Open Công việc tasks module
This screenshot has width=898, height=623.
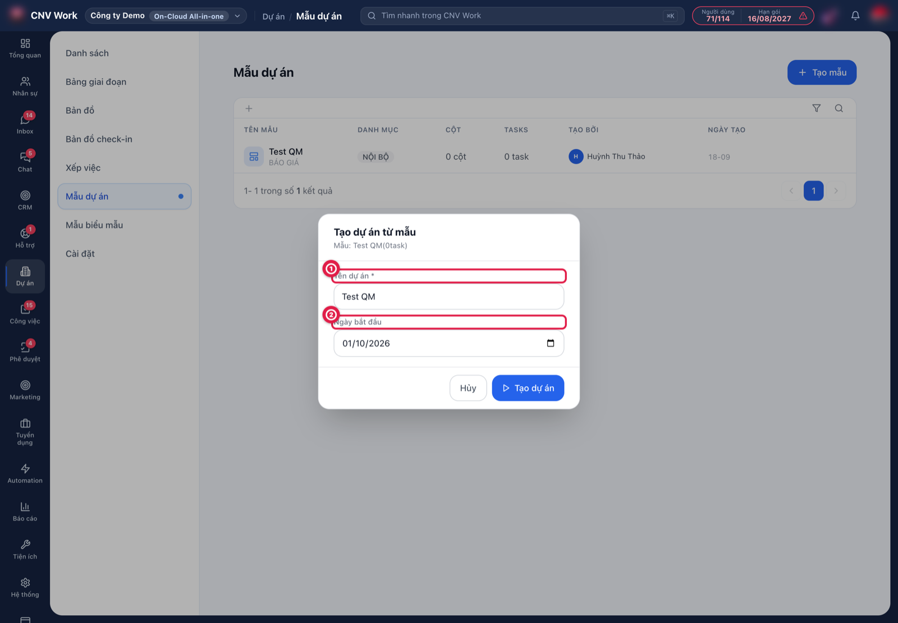(25, 314)
